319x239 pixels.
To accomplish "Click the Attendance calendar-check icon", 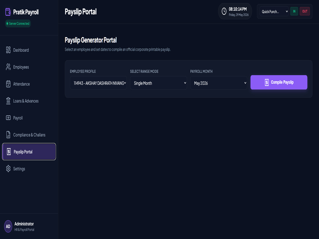I will (8, 84).
